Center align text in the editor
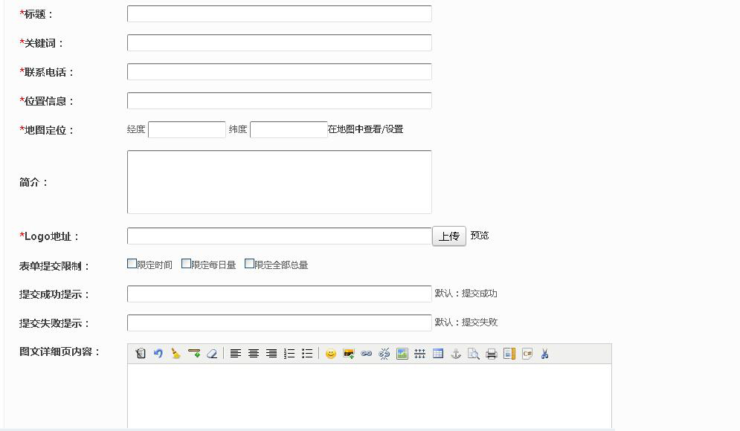 pos(254,354)
